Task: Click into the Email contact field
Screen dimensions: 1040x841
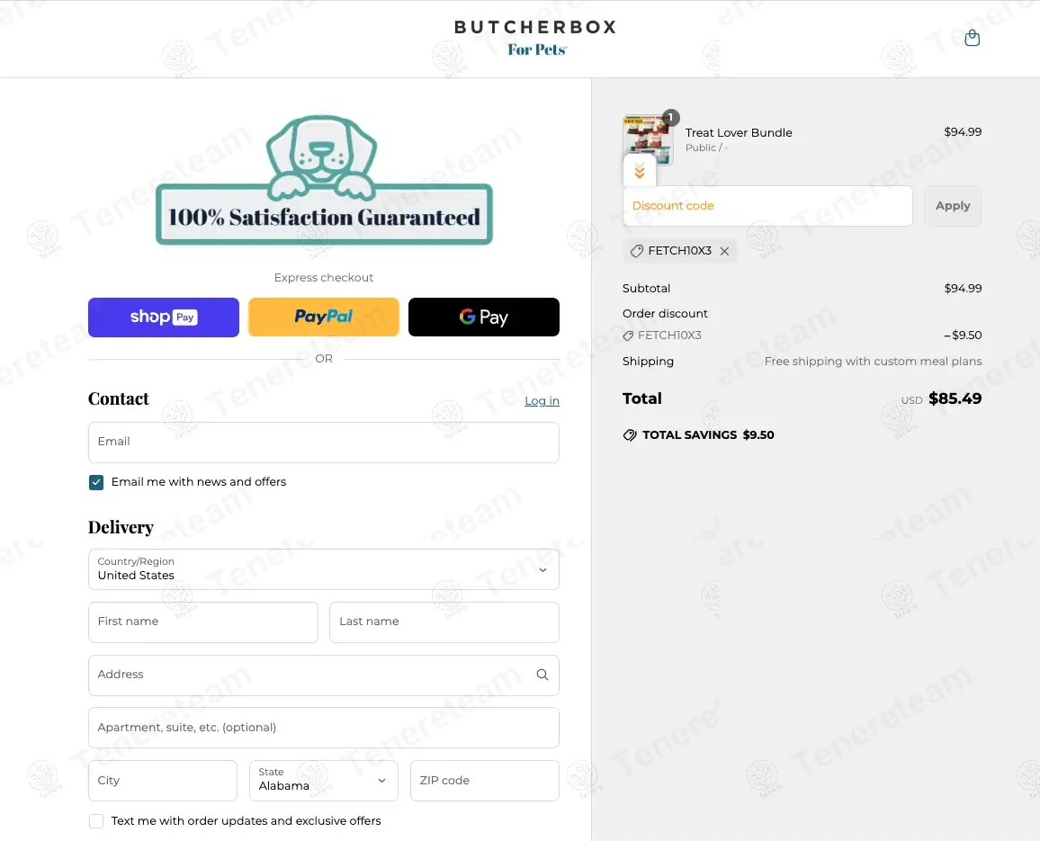Action: pyautogui.click(x=324, y=443)
